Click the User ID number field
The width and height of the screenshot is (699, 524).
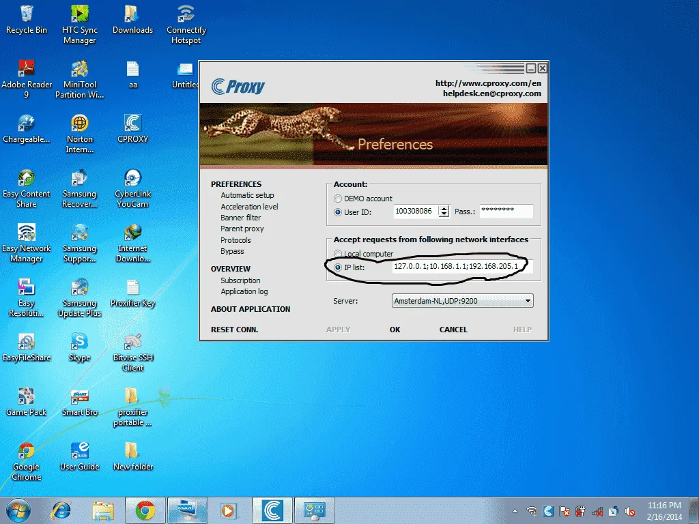pyautogui.click(x=416, y=212)
